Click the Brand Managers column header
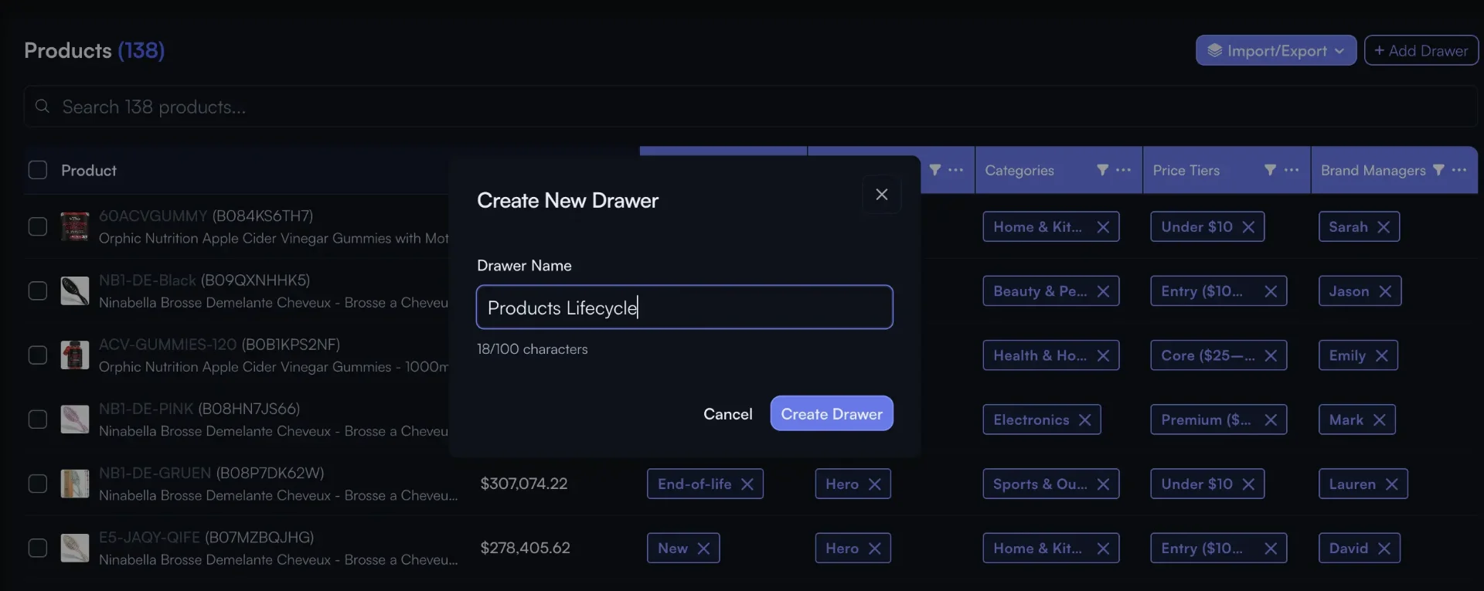 (1373, 170)
